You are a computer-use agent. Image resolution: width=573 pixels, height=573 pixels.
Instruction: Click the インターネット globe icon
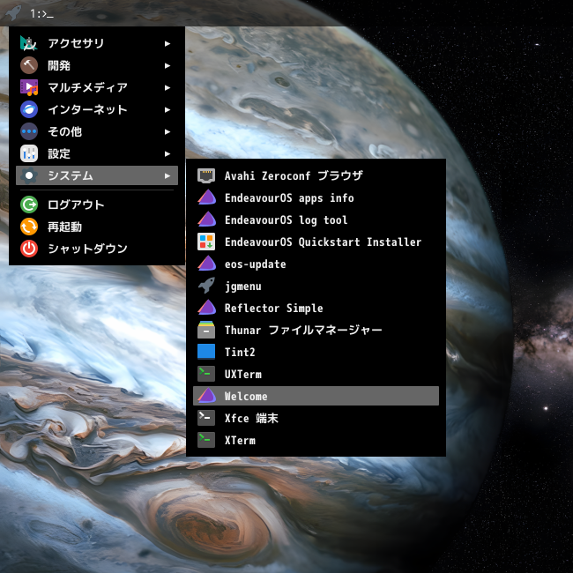point(29,109)
